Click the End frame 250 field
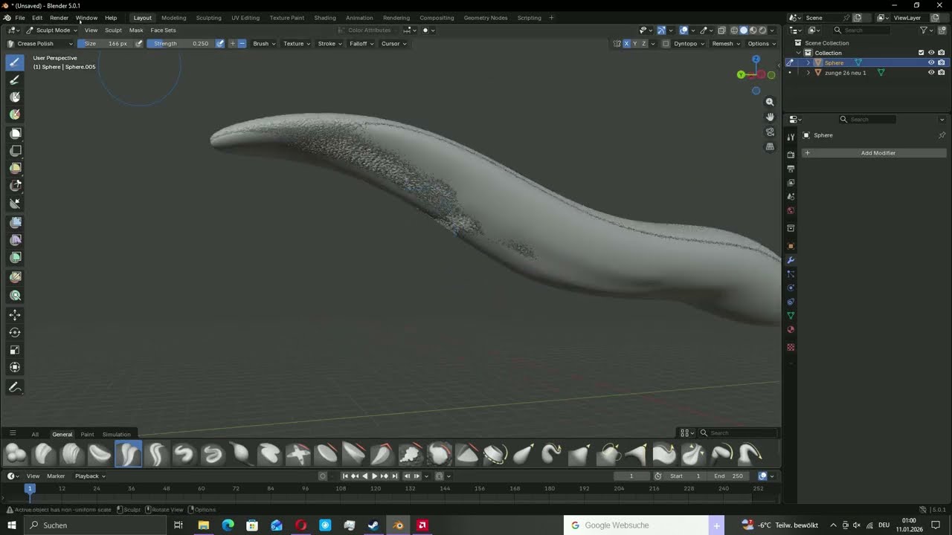The height and width of the screenshot is (535, 952). point(729,476)
